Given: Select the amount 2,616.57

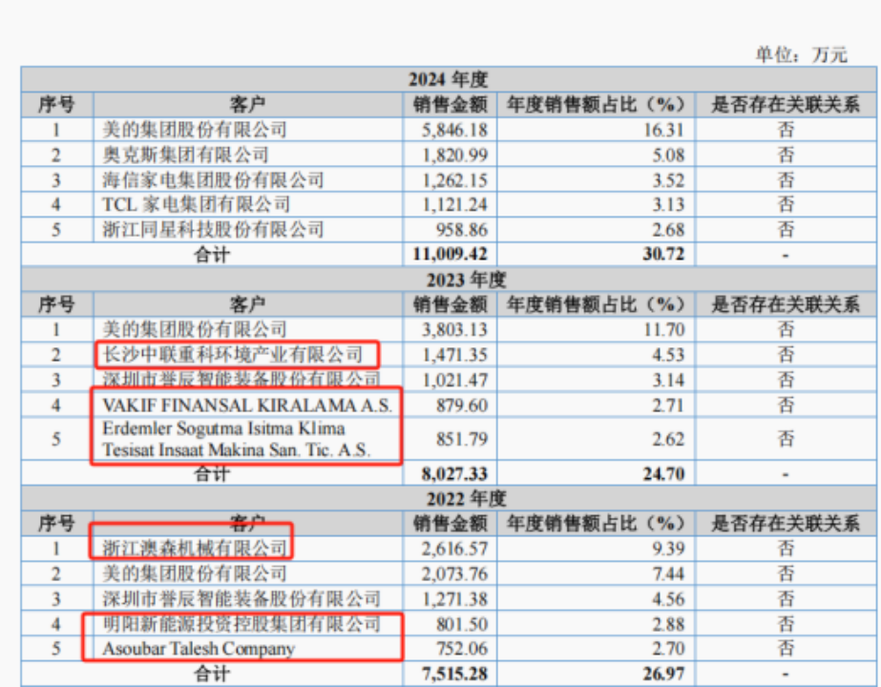Looking at the screenshot, I should click(454, 549).
